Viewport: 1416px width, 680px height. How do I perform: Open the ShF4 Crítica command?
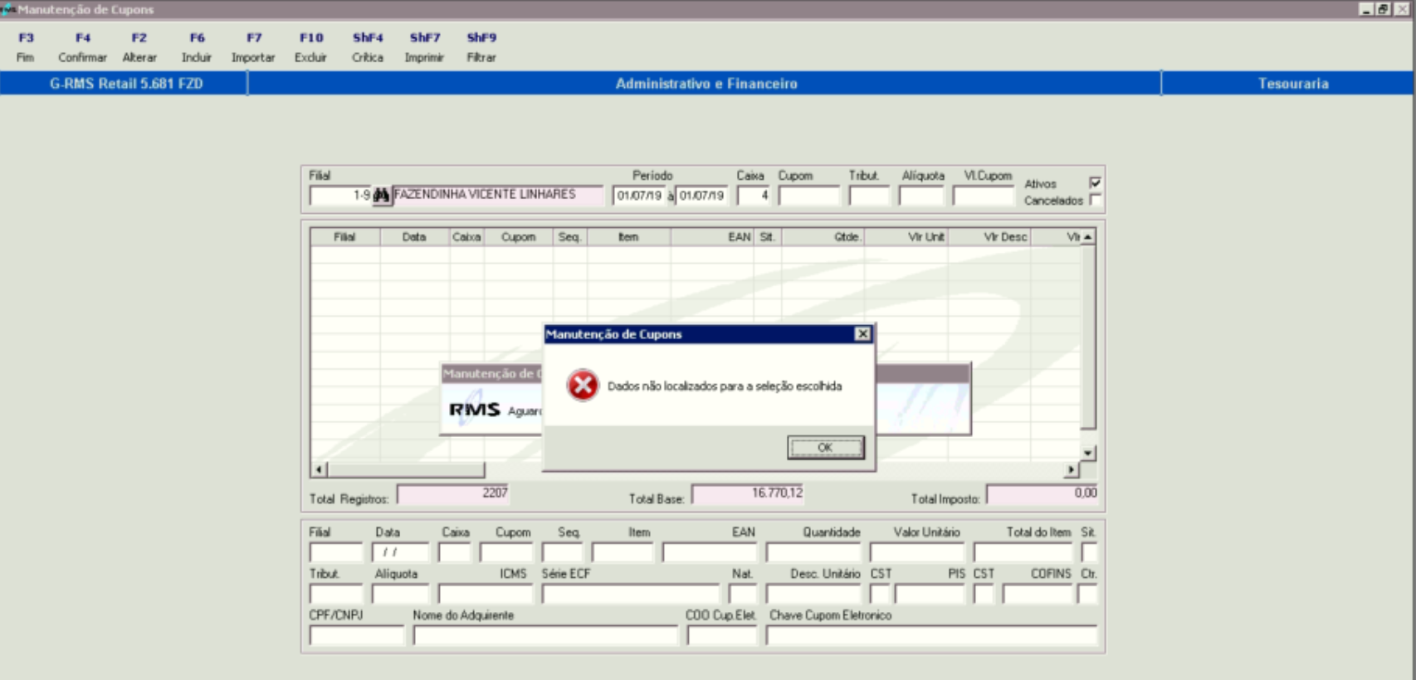368,47
